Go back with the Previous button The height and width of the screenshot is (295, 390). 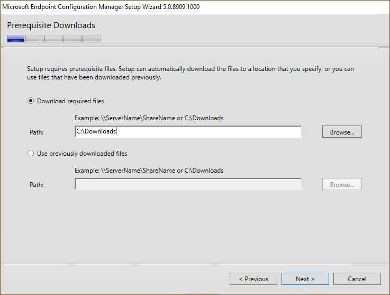pyautogui.click(x=253, y=279)
